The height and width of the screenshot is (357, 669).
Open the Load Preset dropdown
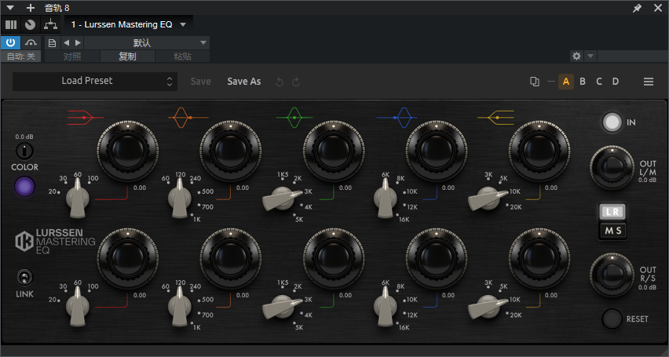95,81
